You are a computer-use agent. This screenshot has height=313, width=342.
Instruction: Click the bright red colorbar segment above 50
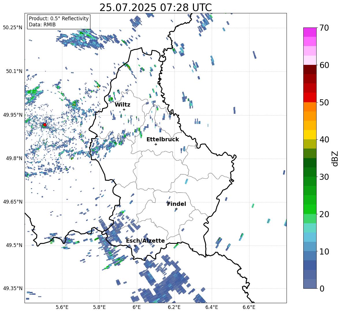[310, 98]
